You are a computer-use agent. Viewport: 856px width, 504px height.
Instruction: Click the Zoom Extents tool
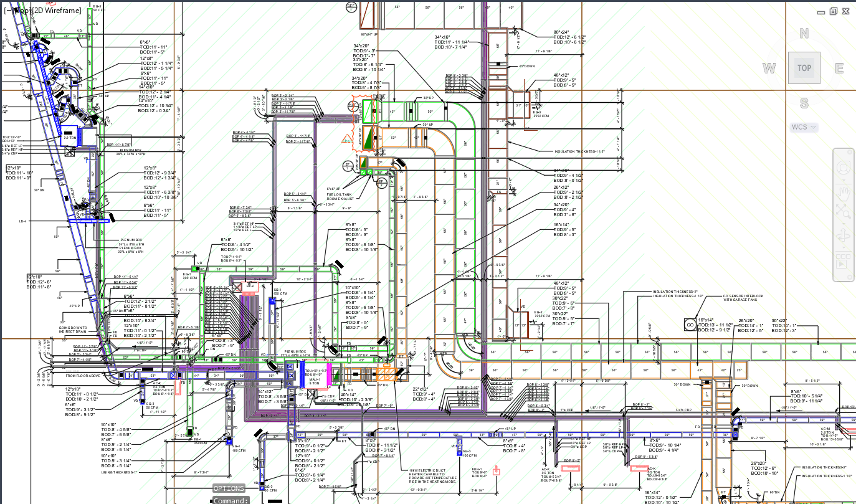click(x=844, y=212)
